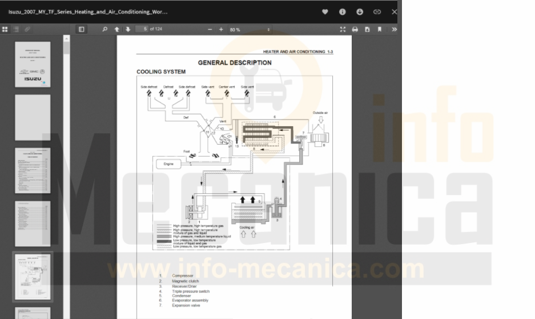Click the 'Outside air' diagram label
Screen dimensions: 535x319
tap(320, 113)
